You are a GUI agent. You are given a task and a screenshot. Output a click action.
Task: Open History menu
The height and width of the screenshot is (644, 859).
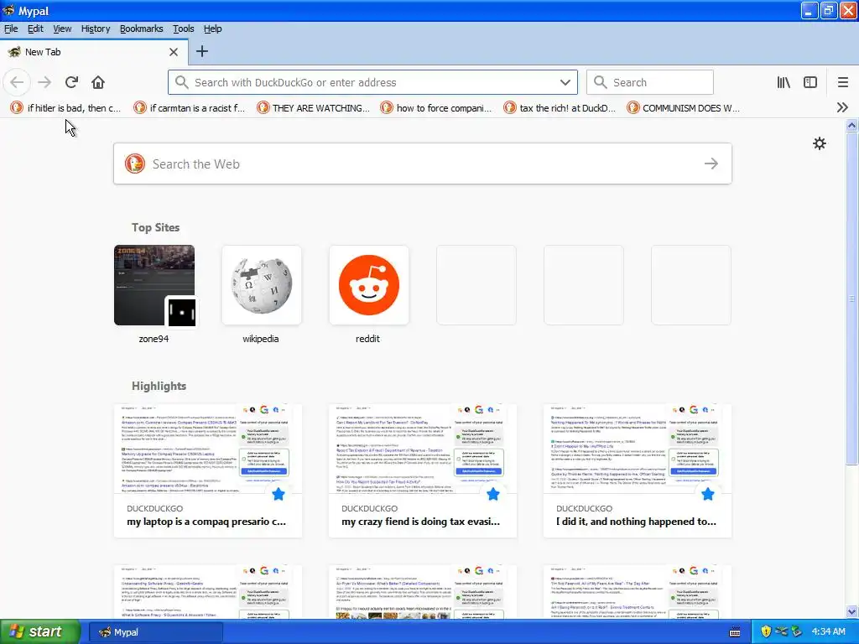click(x=96, y=29)
